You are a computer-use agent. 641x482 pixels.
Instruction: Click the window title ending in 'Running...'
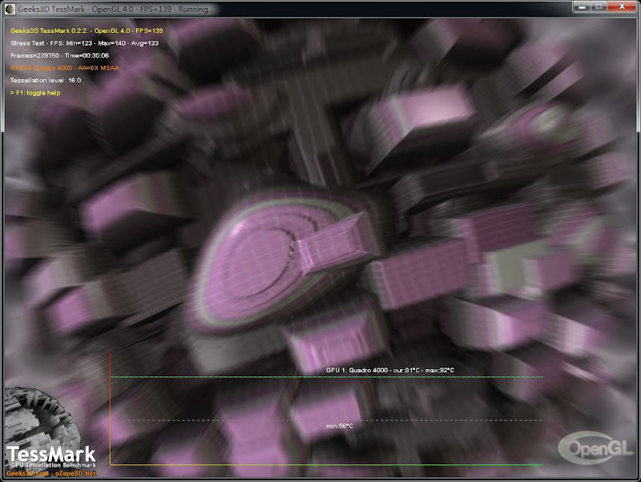(115, 9)
